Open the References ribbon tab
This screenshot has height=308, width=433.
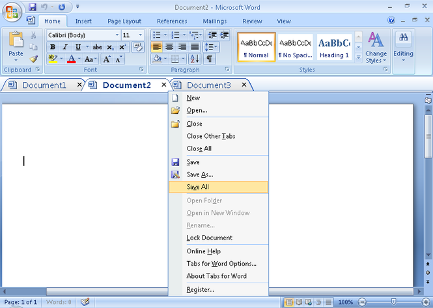[x=172, y=21]
